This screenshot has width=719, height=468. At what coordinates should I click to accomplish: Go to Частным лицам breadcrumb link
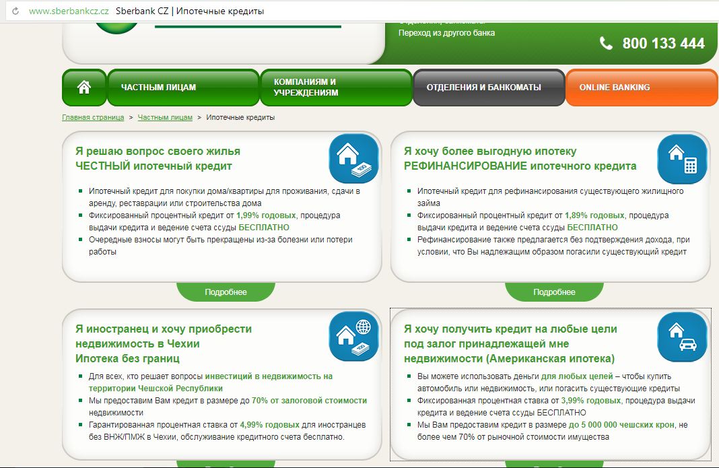pyautogui.click(x=165, y=117)
